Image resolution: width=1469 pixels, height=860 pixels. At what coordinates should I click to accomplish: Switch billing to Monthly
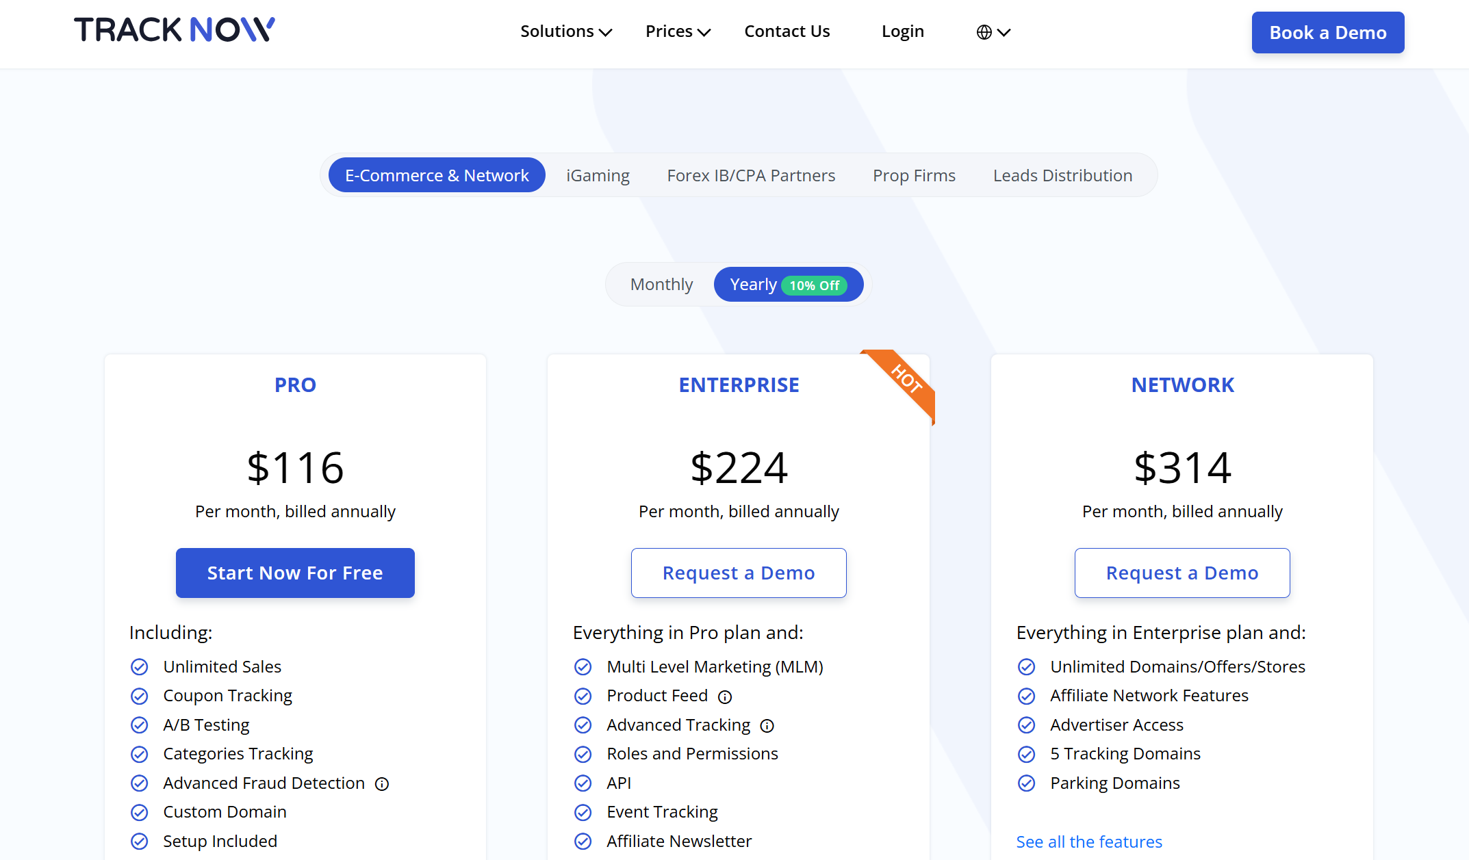pyautogui.click(x=661, y=284)
